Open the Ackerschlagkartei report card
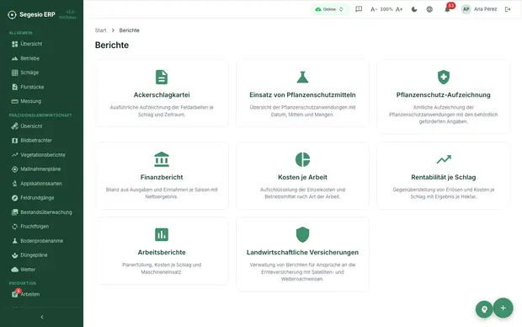The image size is (522, 327). (x=162, y=94)
